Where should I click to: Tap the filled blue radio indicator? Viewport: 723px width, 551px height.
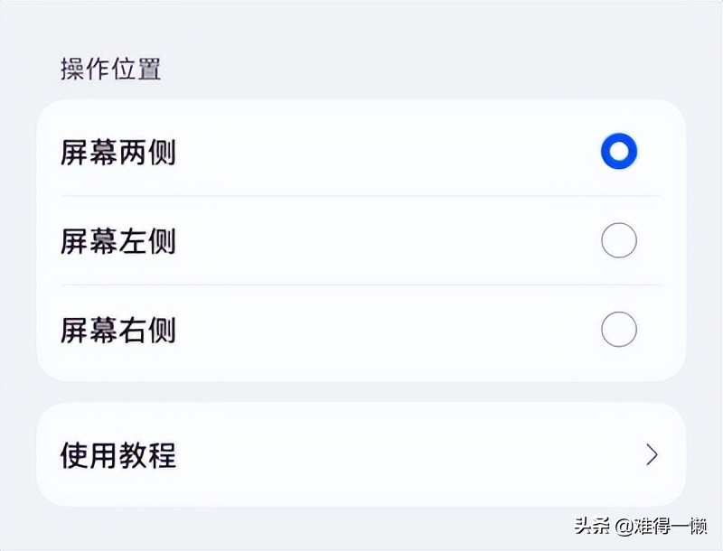pyautogui.click(x=619, y=151)
